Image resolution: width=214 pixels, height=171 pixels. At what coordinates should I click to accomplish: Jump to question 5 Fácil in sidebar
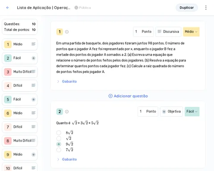point(20,99)
